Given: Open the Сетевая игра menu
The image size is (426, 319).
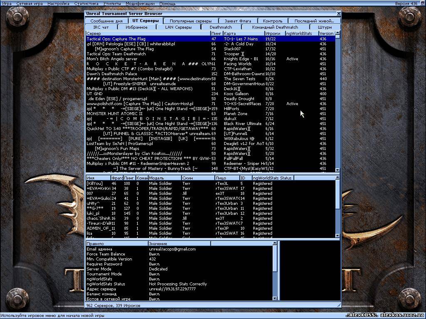Looking at the screenshot, I should 30,3.
